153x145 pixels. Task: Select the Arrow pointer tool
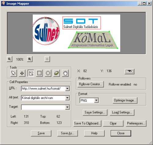(13, 73)
